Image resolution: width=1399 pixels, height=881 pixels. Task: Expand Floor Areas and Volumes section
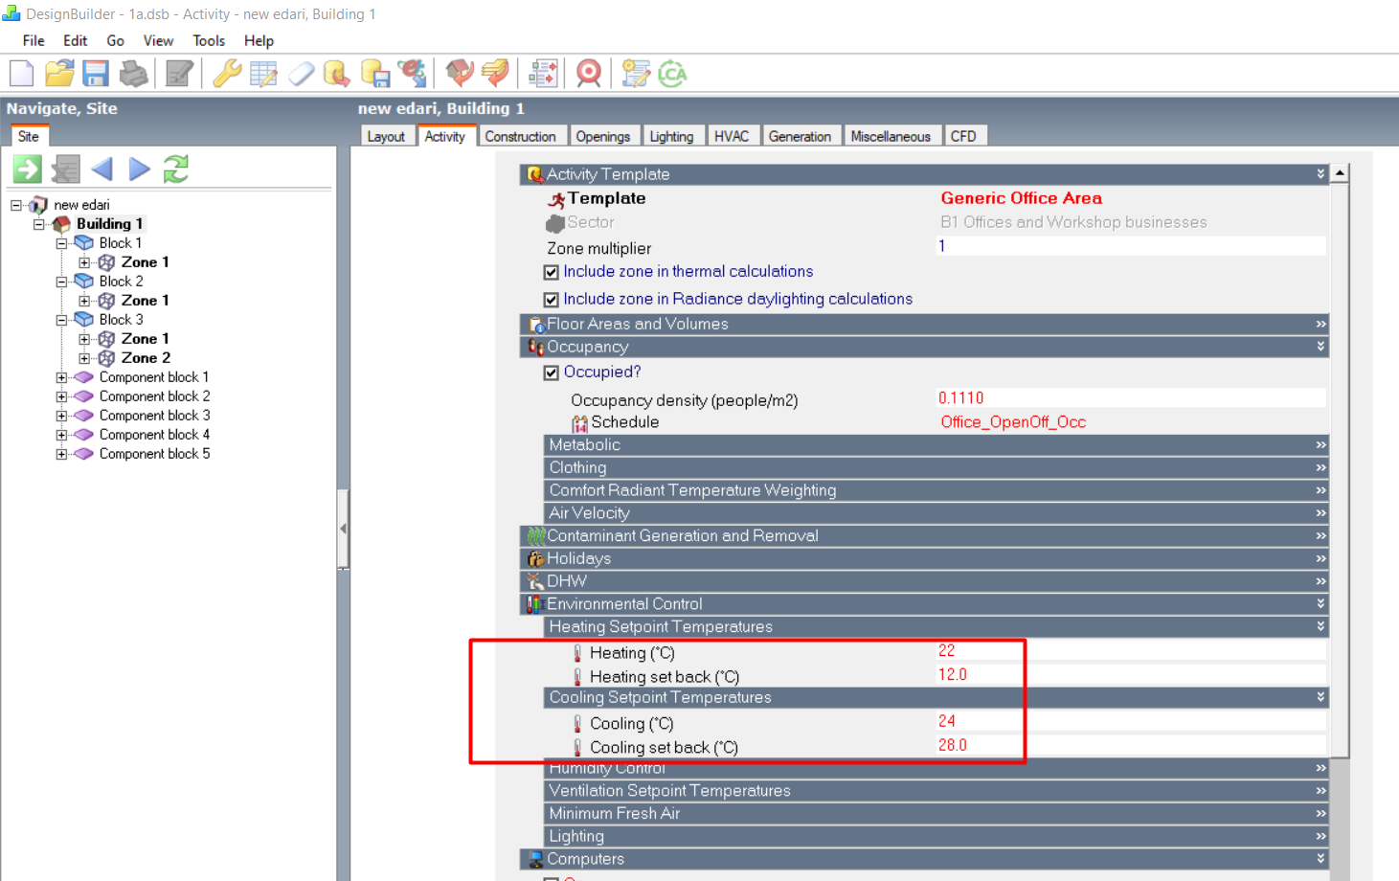pyautogui.click(x=924, y=324)
